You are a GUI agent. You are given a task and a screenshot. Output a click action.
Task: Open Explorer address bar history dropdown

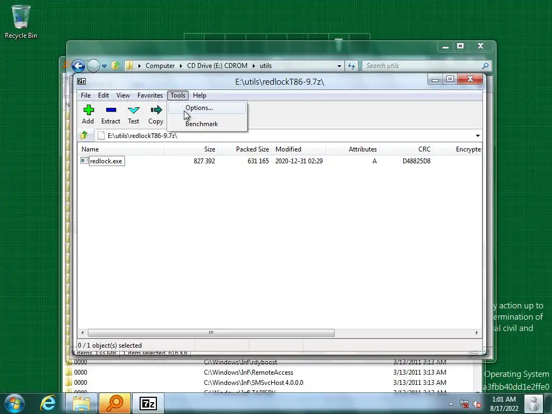(339, 66)
